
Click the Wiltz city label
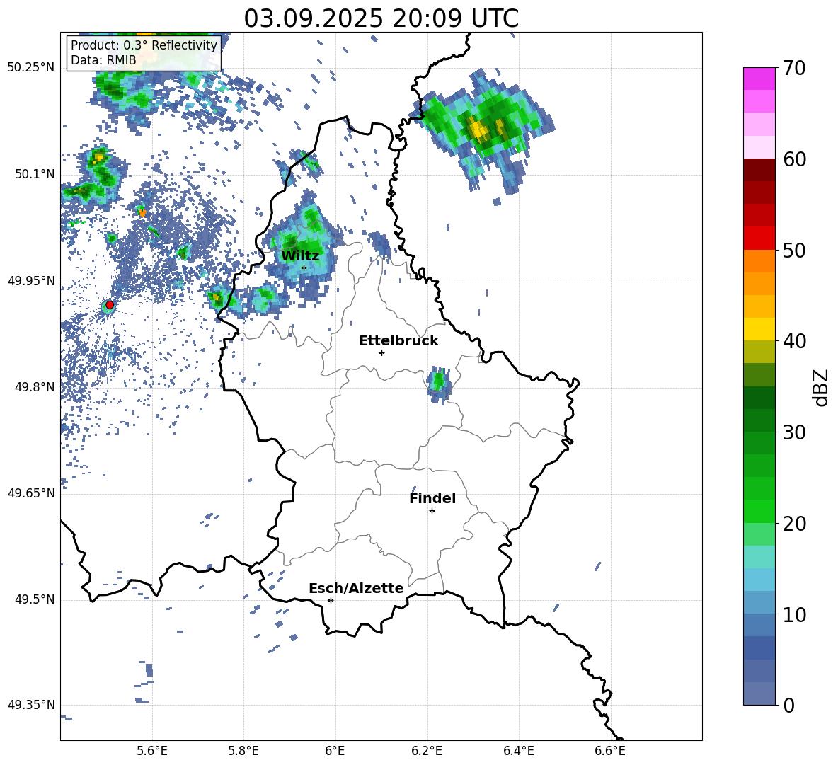(300, 256)
